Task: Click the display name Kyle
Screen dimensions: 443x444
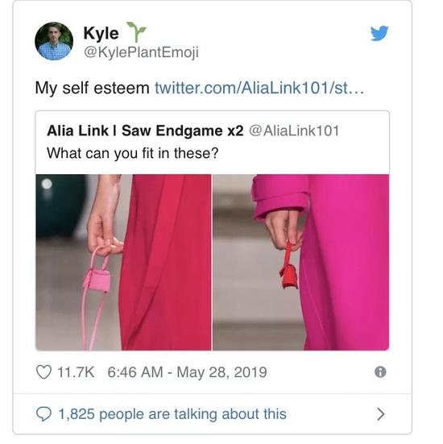Action: (x=101, y=33)
